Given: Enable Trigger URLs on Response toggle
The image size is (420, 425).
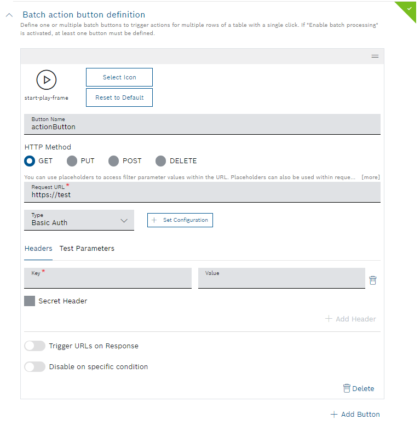Looking at the screenshot, I should tap(35, 346).
